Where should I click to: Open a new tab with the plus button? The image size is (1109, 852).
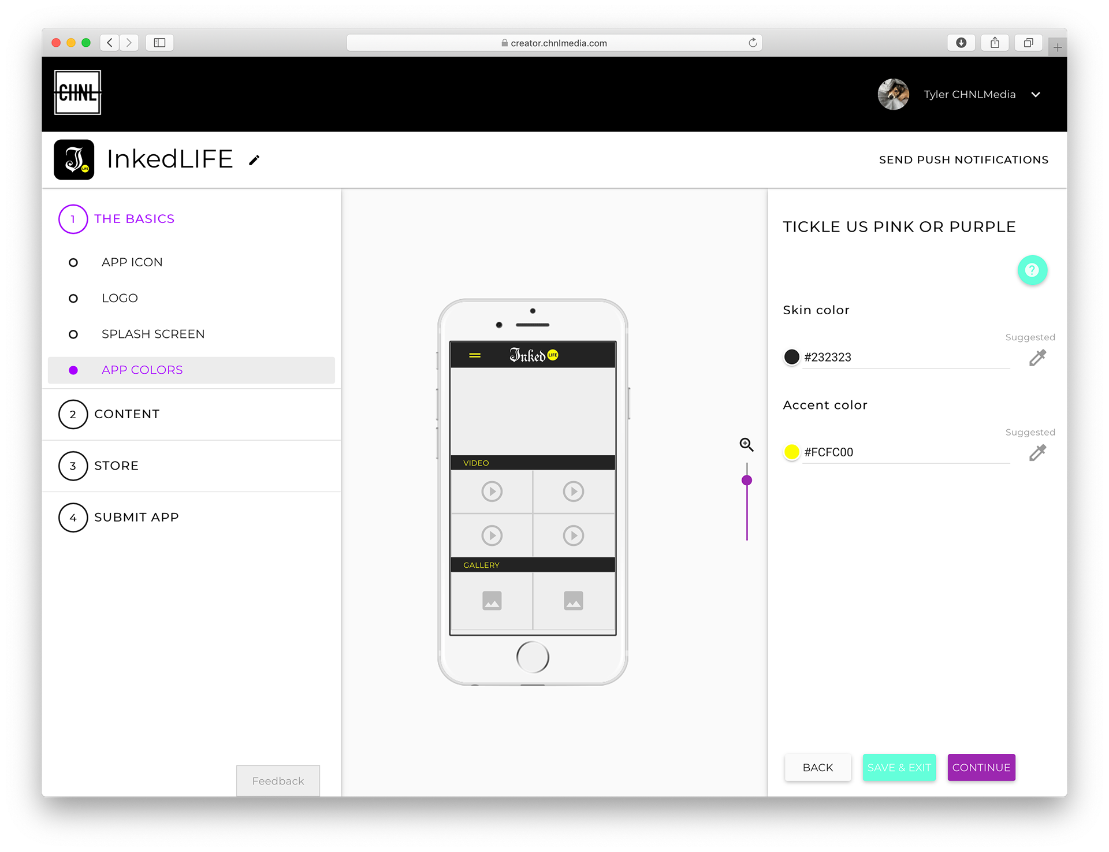point(1058,48)
